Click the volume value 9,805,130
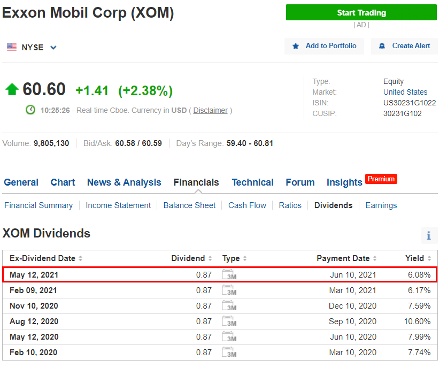This screenshot has width=447, height=368. [x=51, y=143]
